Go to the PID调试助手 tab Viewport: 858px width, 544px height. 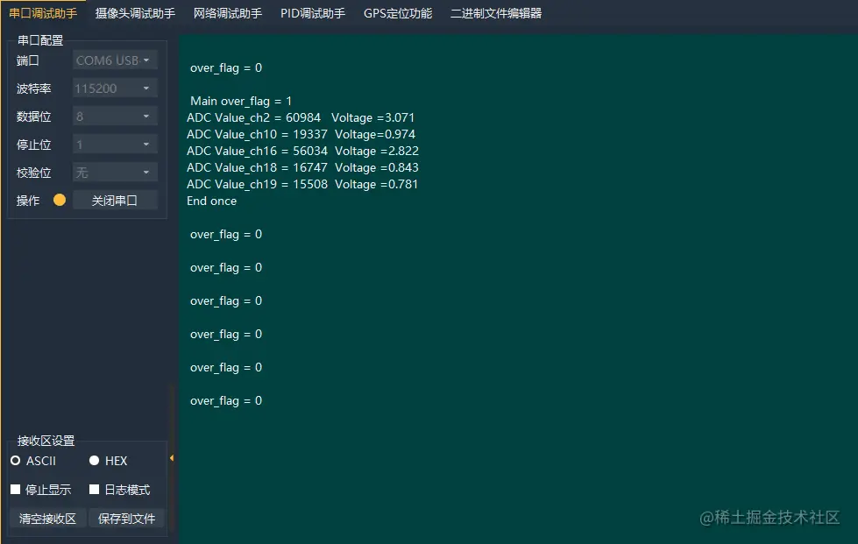313,13
